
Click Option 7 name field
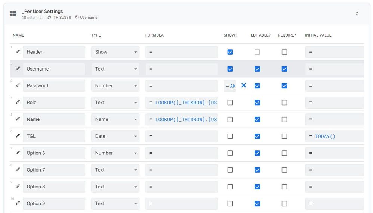click(54, 170)
